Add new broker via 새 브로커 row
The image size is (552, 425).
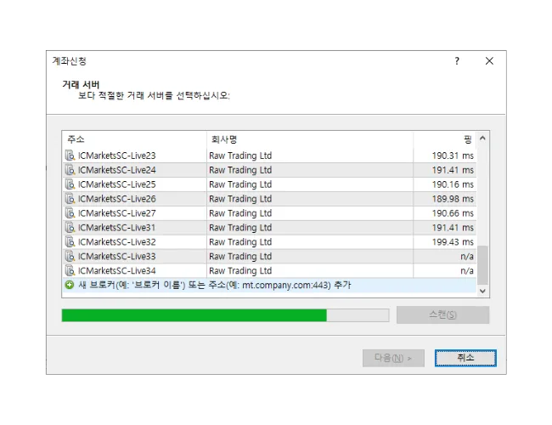pyautogui.click(x=269, y=285)
